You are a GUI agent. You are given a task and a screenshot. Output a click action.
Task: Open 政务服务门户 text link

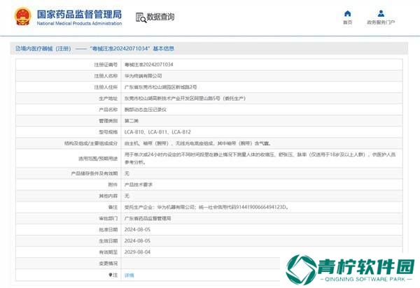coord(381,22)
